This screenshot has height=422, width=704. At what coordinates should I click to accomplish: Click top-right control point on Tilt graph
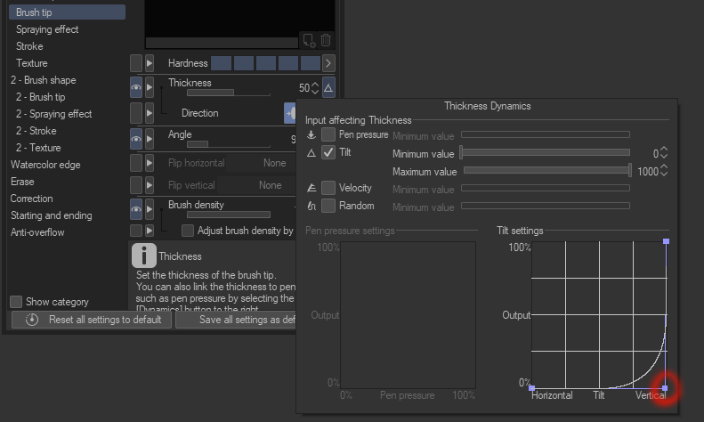pos(666,241)
